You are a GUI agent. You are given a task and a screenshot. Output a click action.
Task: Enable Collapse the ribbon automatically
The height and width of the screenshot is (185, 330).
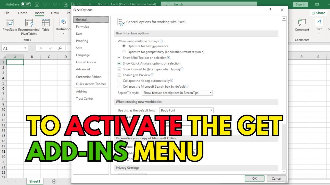tap(119, 81)
